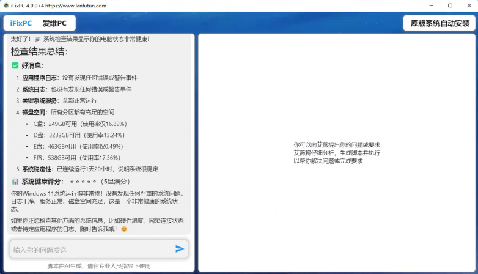Click the send message paper-plane icon
Image resolution: width=478 pixels, height=274 pixels.
tap(180, 249)
